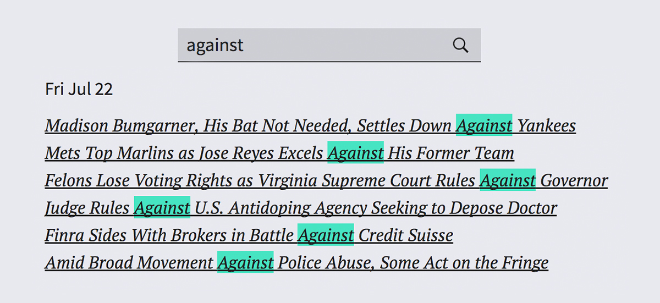Click highlighted "Against" before Police Abuse
Screen dimensions: 660x303
pyautogui.click(x=245, y=263)
